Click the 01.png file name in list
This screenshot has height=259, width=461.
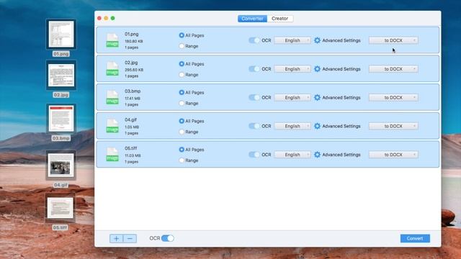click(131, 34)
